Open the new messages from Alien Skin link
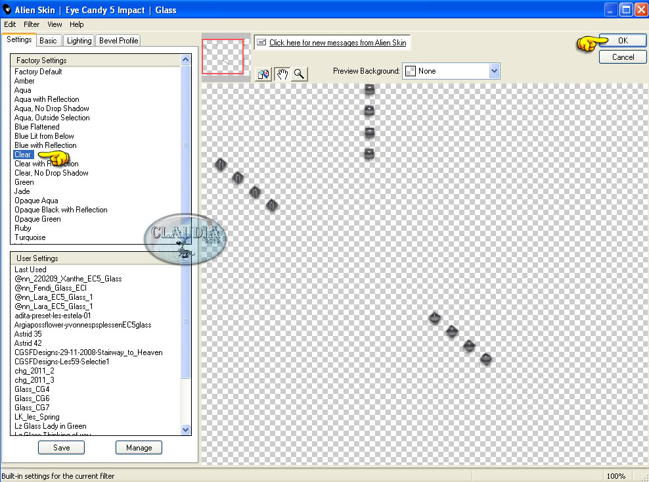 point(338,43)
